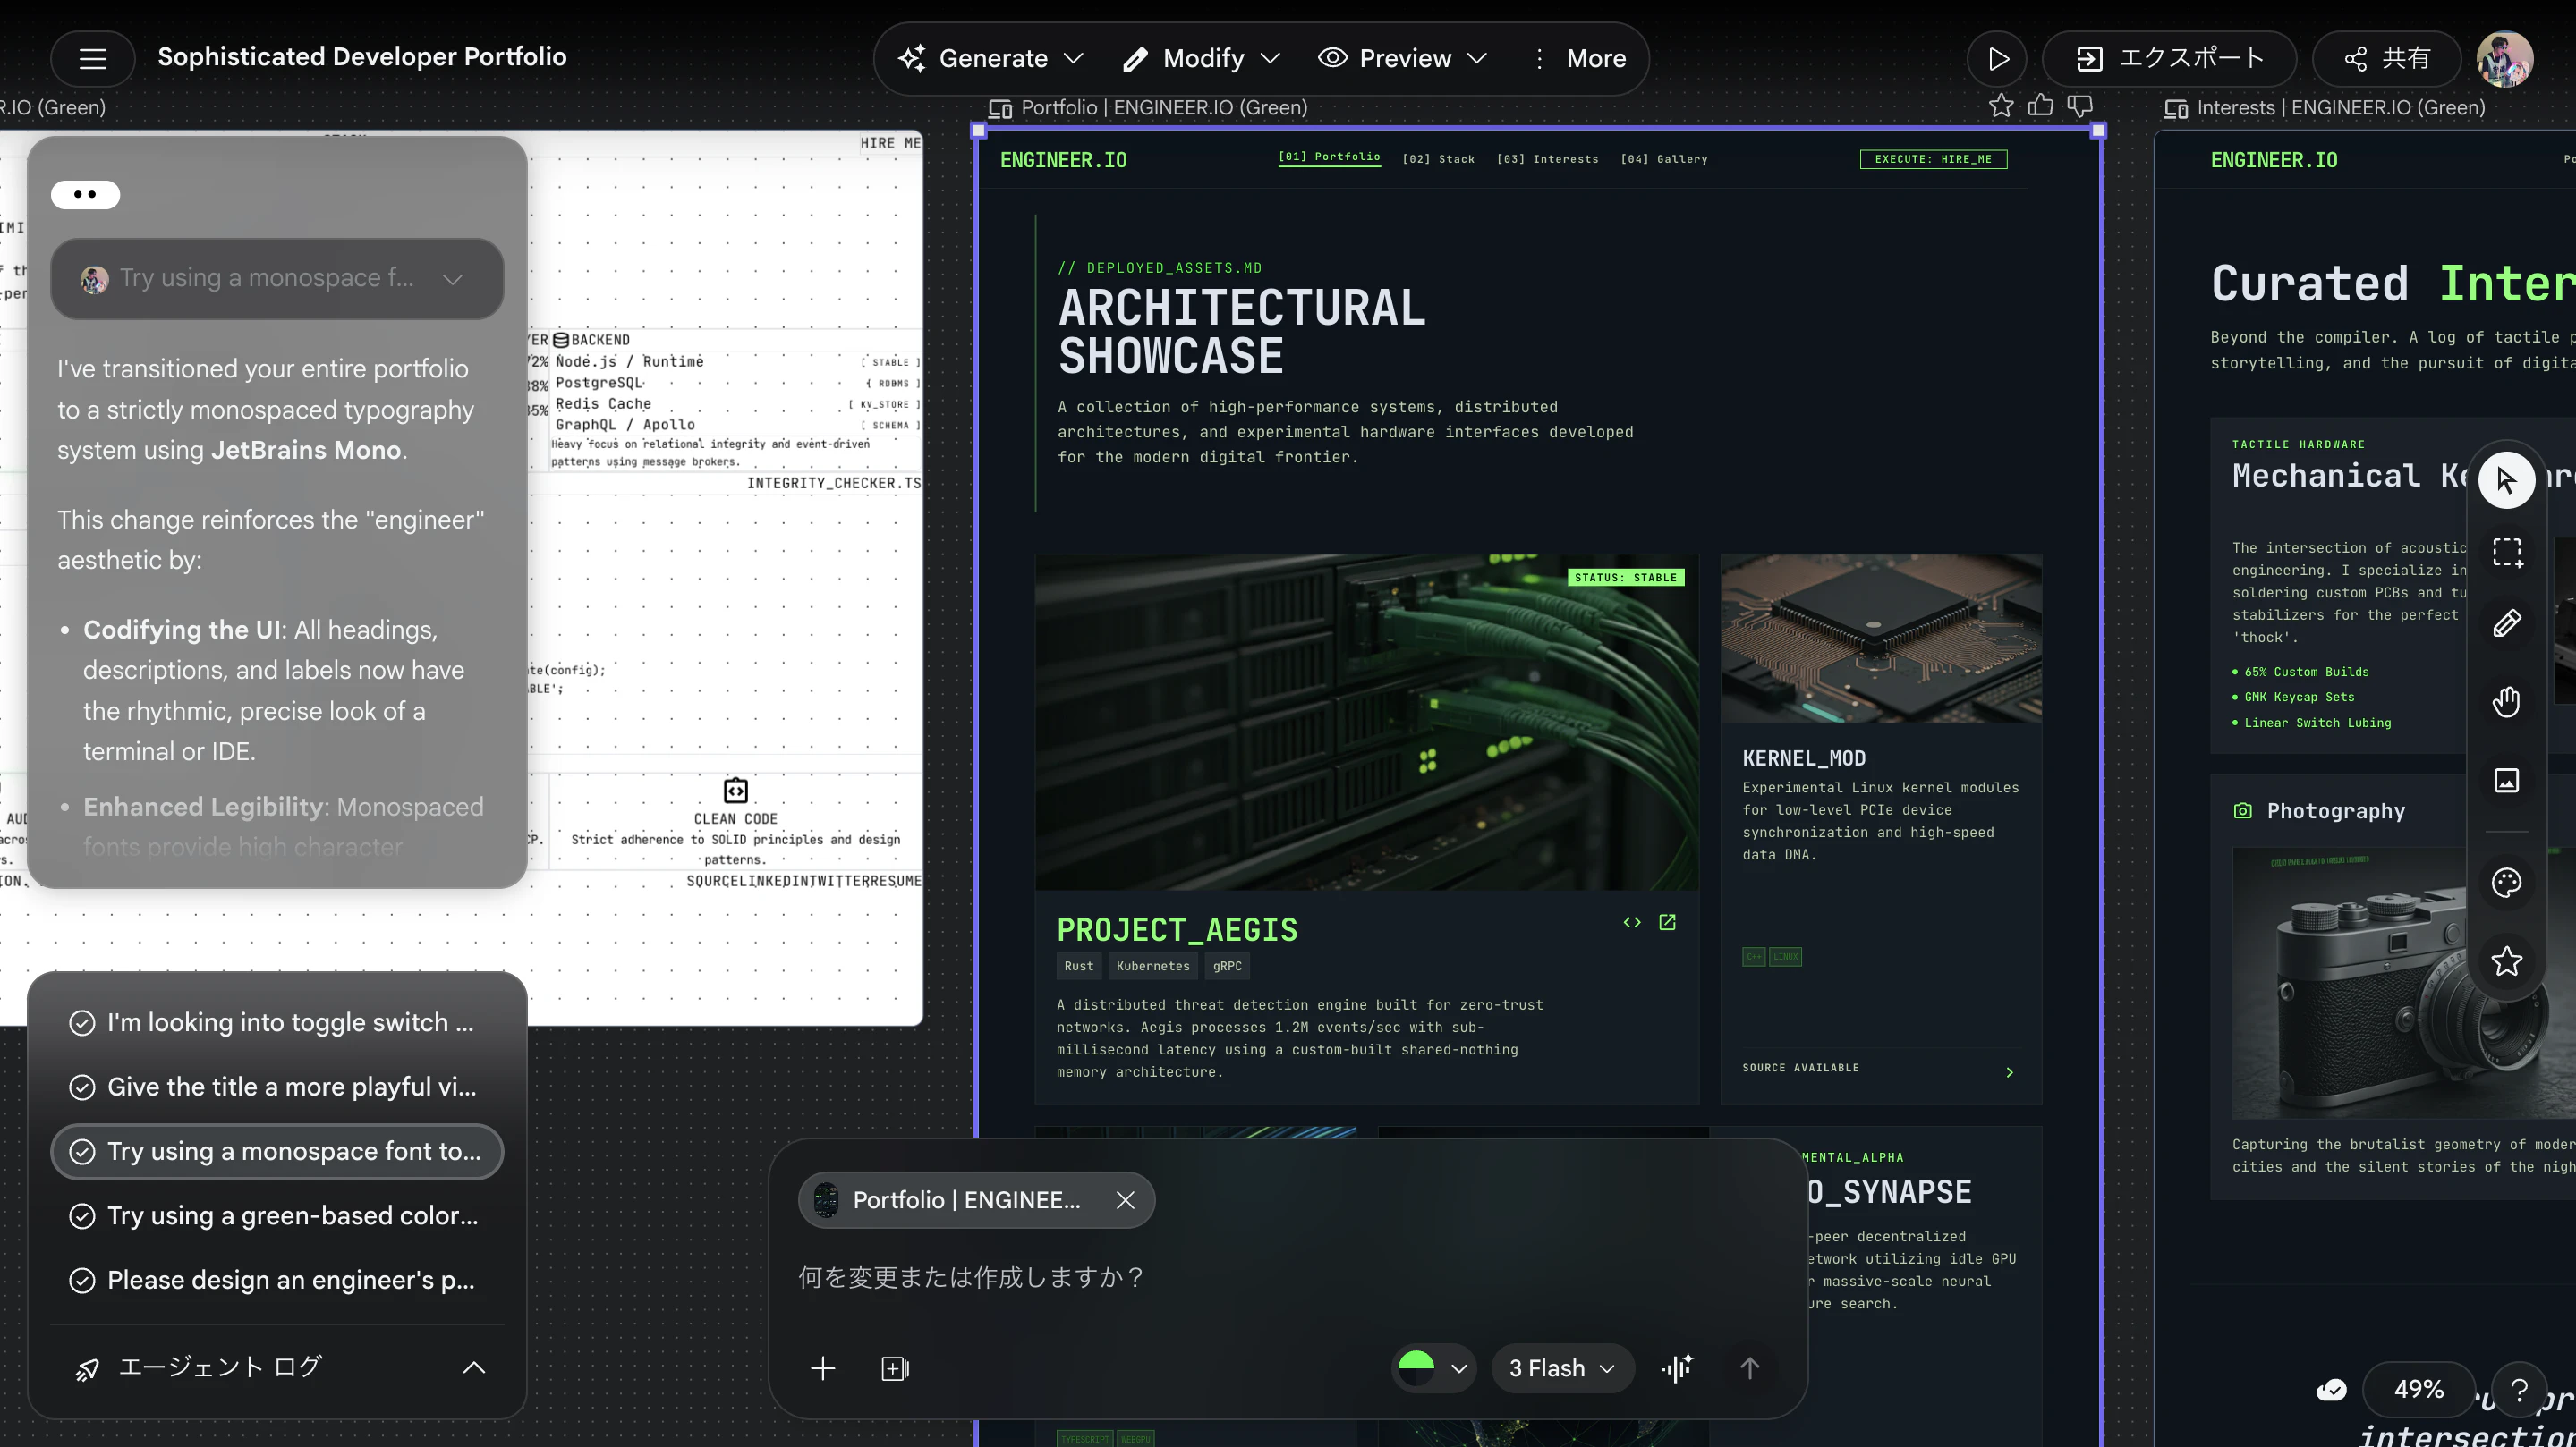
Task: Open the Modify dropdown menu
Action: [1202, 59]
